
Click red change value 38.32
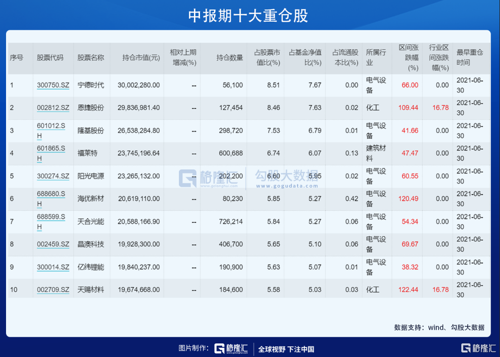coord(410,267)
